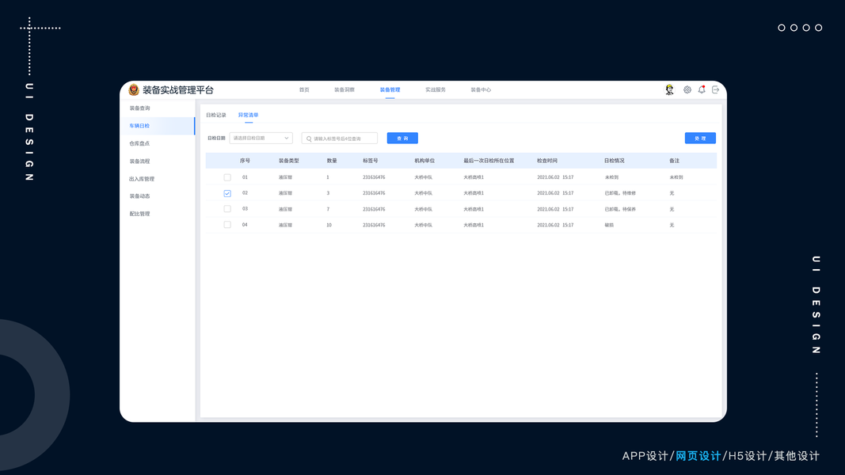Go to 首页 in top navigation
This screenshot has height=475, width=845.
click(x=304, y=90)
